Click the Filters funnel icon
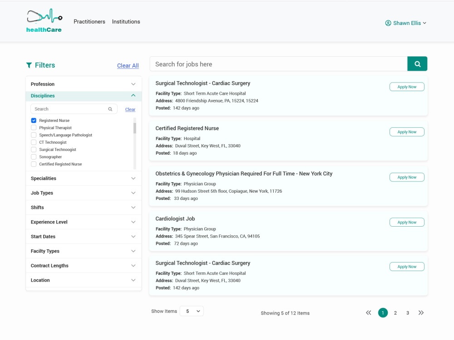The width and height of the screenshot is (454, 340). pos(29,65)
